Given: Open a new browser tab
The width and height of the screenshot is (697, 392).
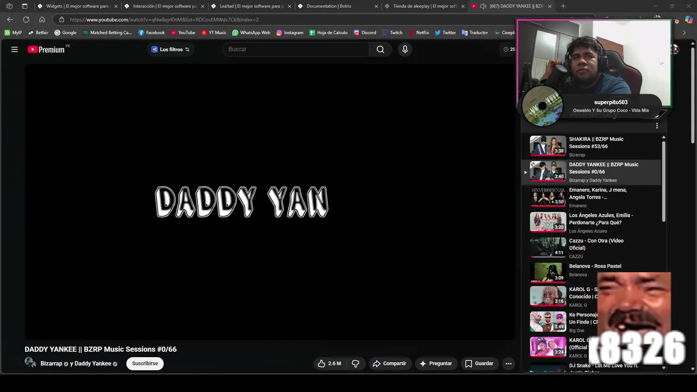Looking at the screenshot, I should point(563,6).
